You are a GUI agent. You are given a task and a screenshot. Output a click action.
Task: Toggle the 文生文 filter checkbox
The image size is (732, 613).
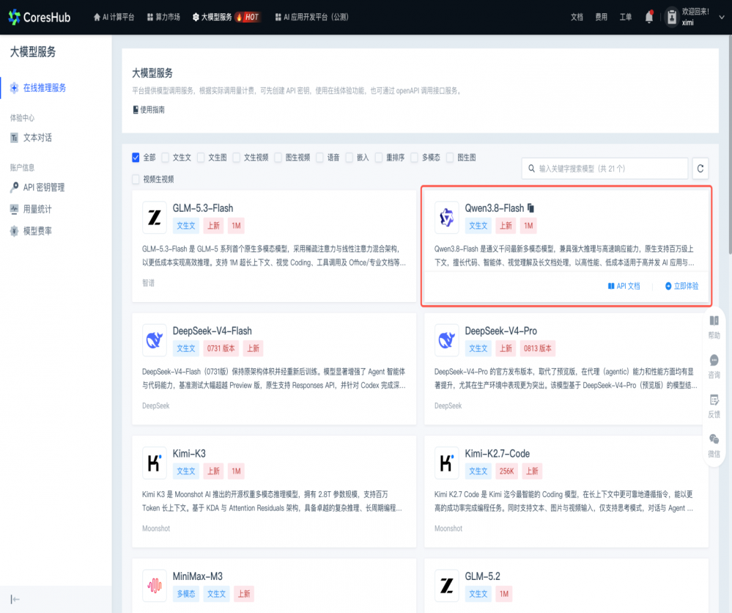pyautogui.click(x=166, y=158)
